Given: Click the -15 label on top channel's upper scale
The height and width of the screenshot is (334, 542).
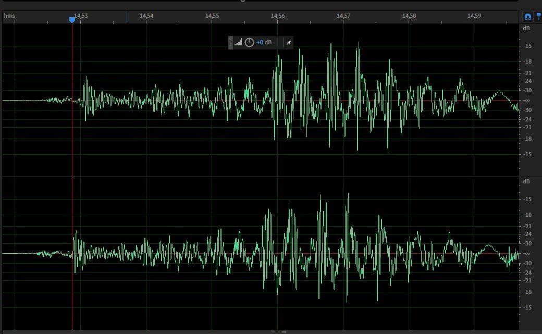Looking at the screenshot, I should point(527,46).
